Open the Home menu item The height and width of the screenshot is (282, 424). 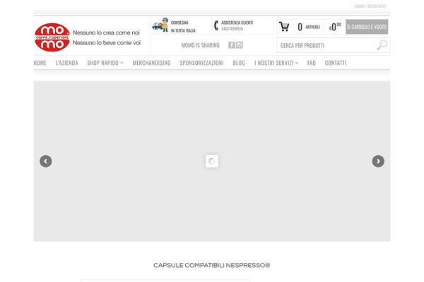[40, 63]
